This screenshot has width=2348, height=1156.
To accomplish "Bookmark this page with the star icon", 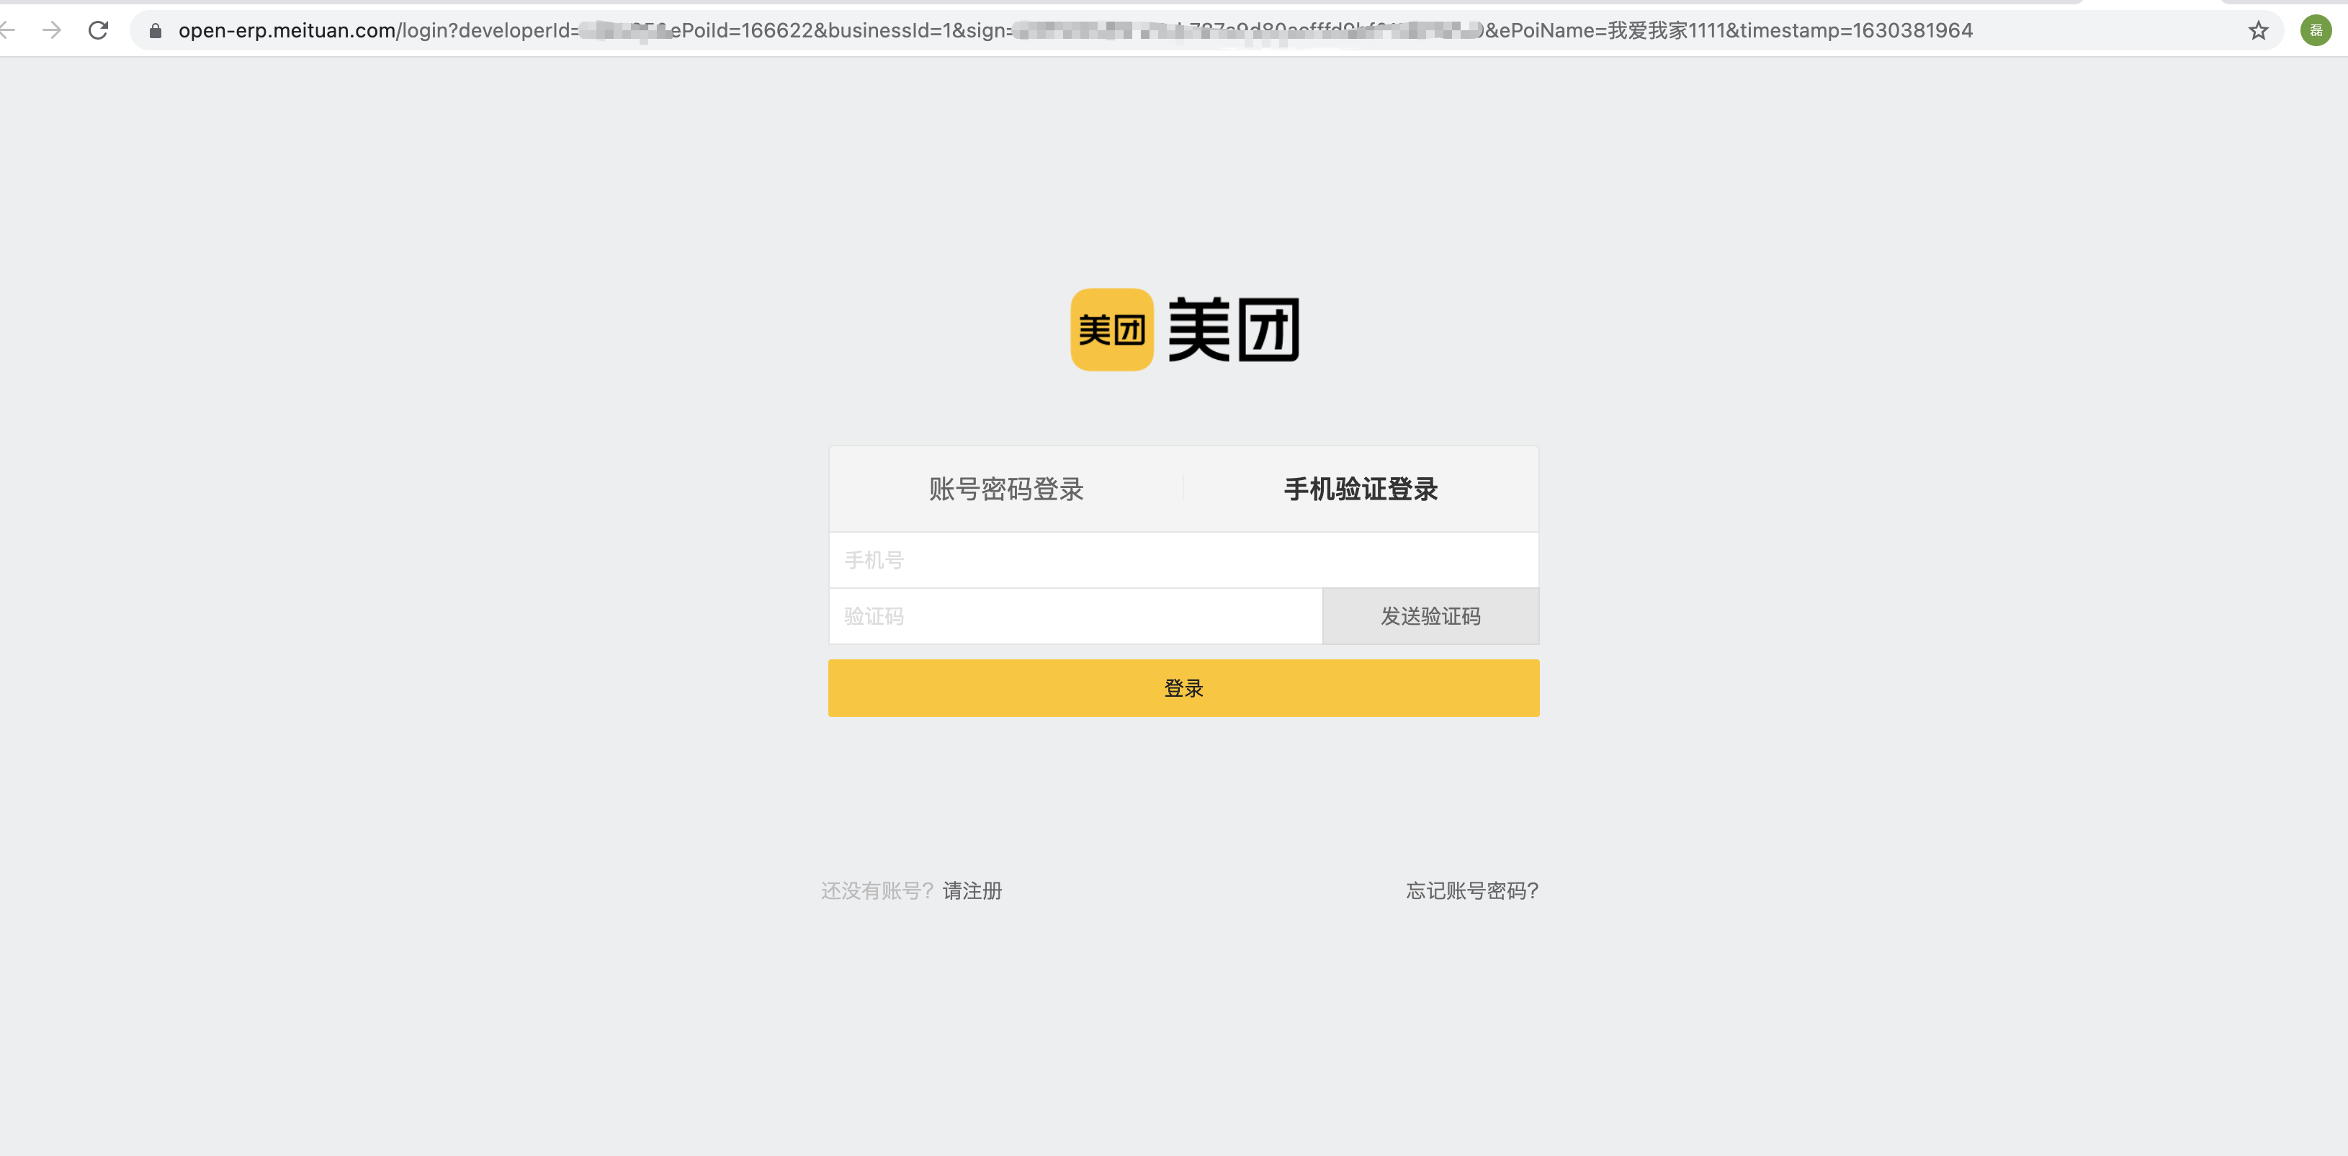I will pyautogui.click(x=2258, y=31).
